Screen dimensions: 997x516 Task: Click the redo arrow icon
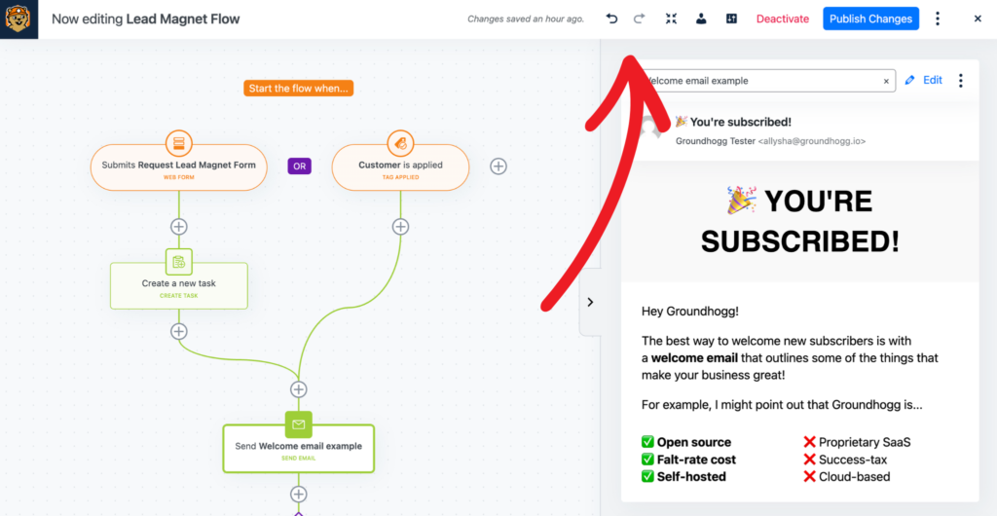pyautogui.click(x=640, y=19)
